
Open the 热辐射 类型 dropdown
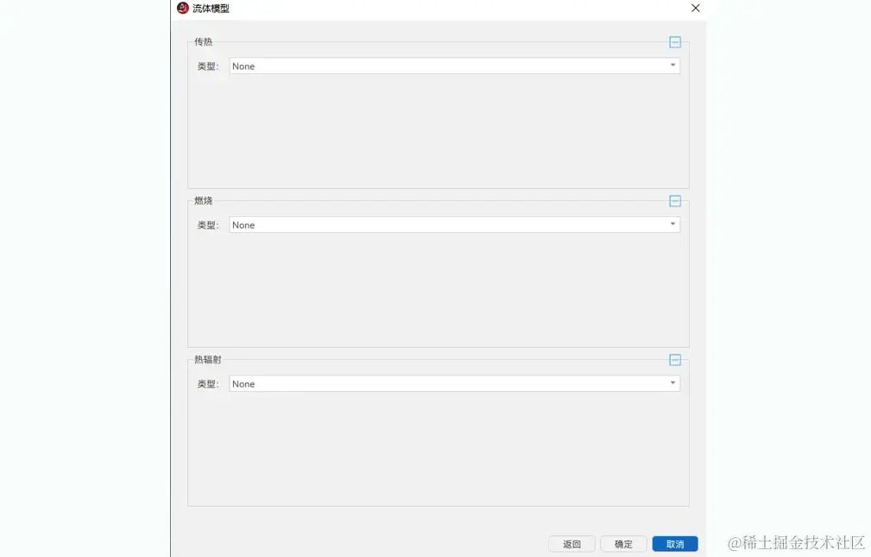[454, 383]
